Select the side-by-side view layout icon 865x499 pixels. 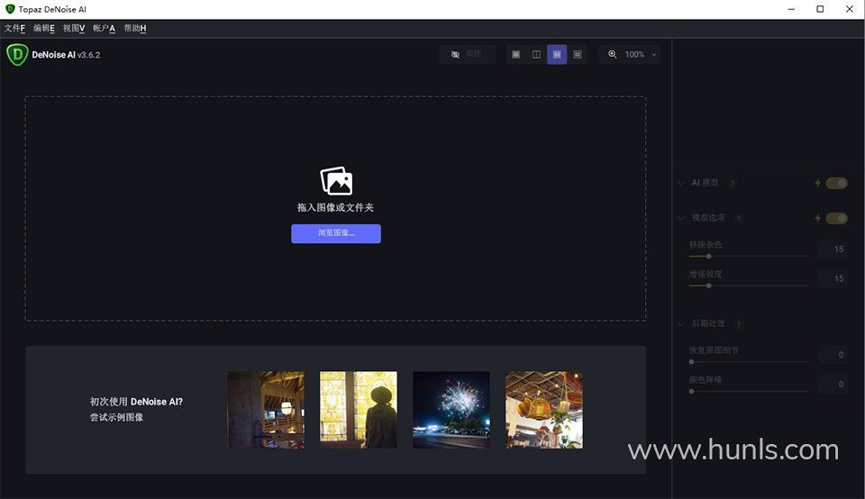click(x=557, y=55)
